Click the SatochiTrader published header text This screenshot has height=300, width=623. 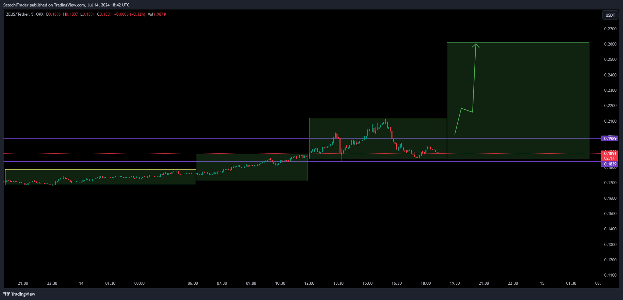pyautogui.click(x=66, y=5)
